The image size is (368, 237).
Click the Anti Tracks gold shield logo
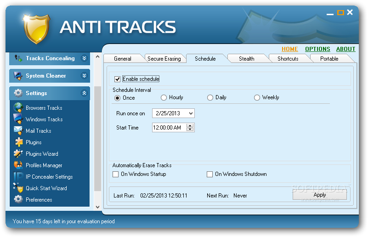(x=37, y=29)
